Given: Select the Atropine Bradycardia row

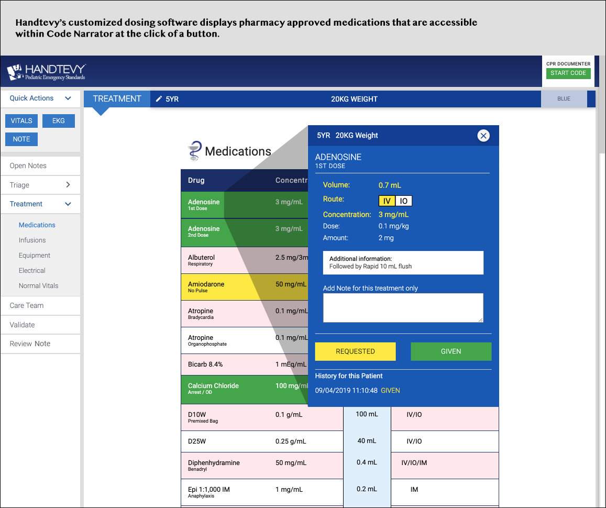Looking at the screenshot, I should [244, 314].
